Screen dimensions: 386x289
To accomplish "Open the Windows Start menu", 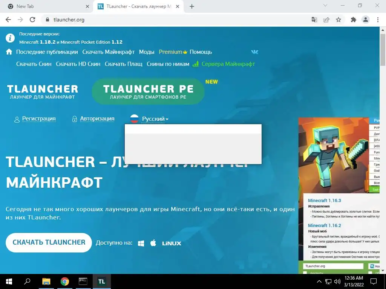I will pos(9,281).
